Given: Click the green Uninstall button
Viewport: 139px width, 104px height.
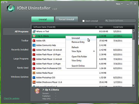Looking at the screenshot, I should (43, 19).
